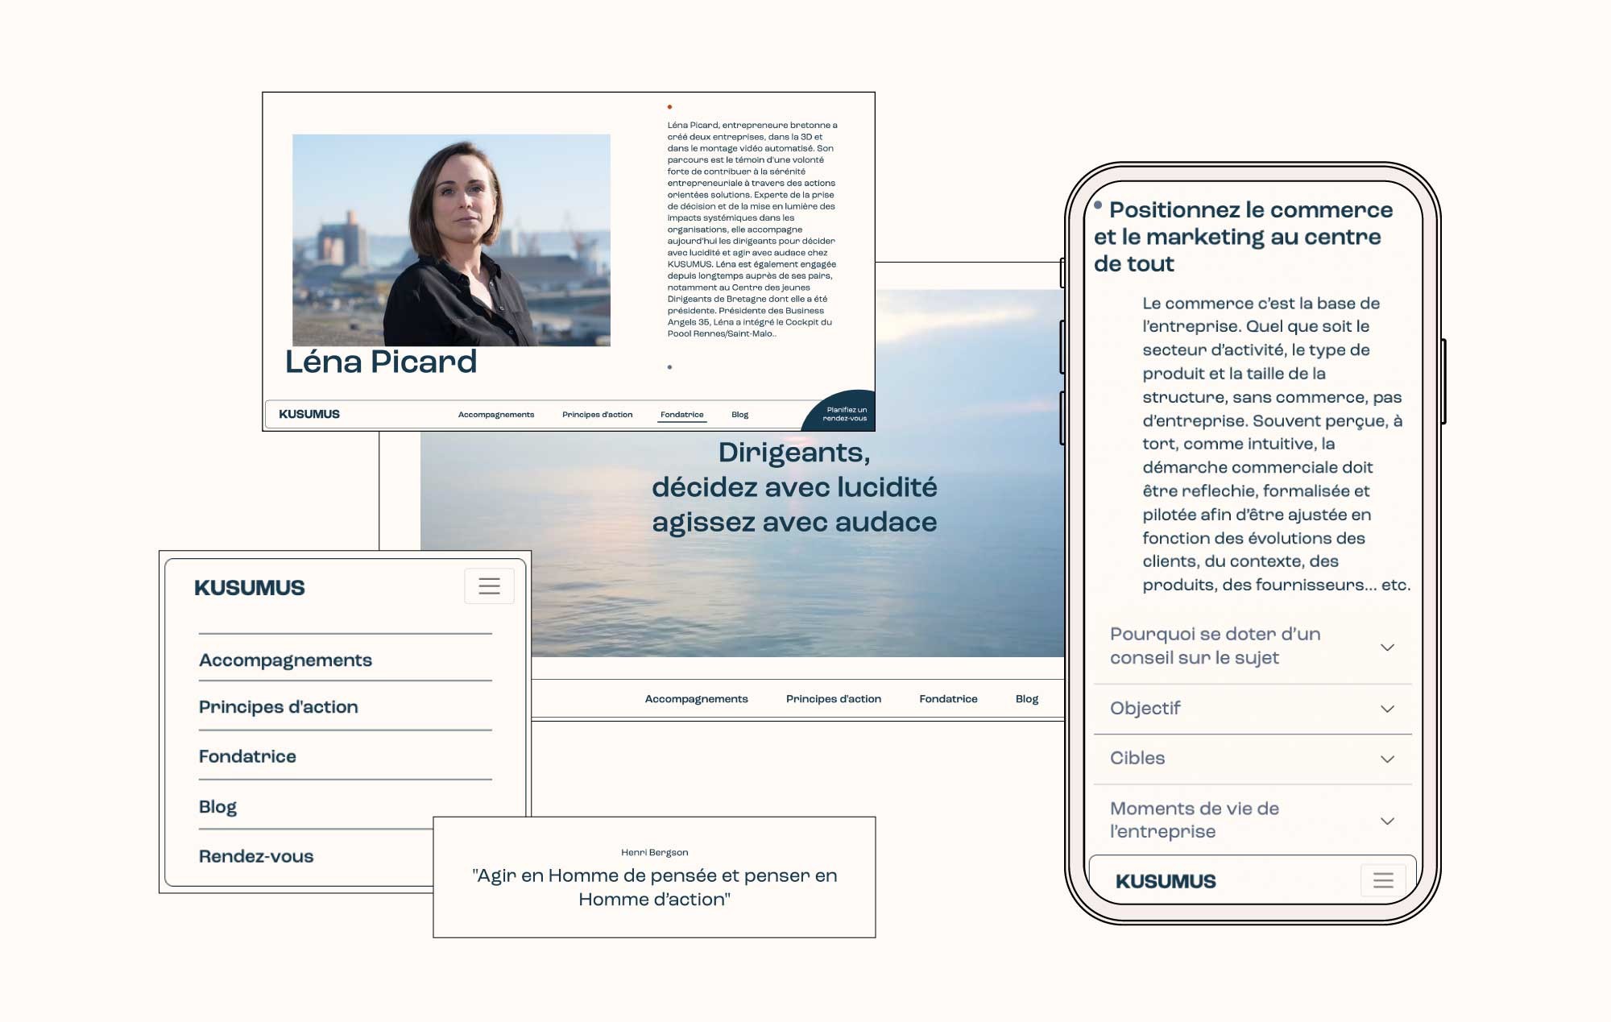
Task: Click KUSUMUS logo in mobile menu panel
Action: coord(250,588)
